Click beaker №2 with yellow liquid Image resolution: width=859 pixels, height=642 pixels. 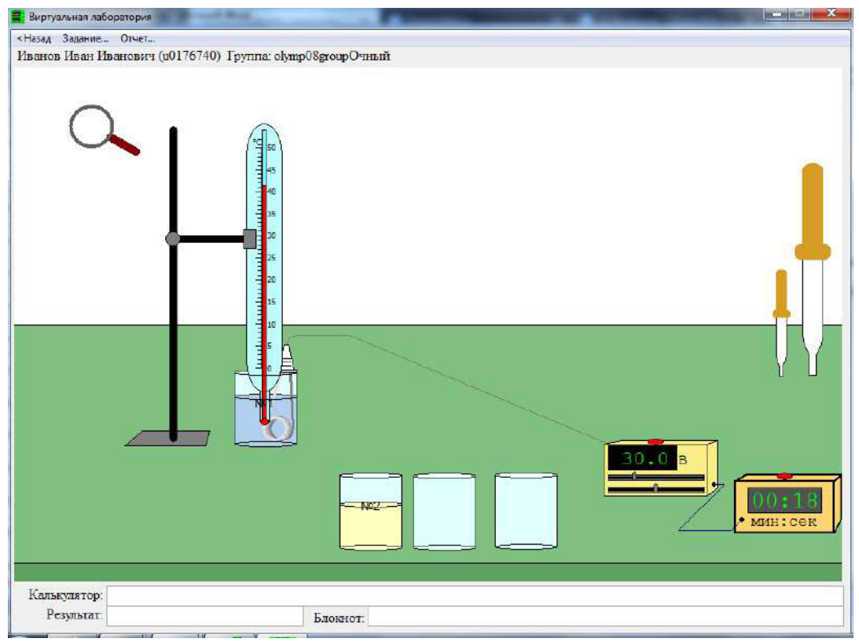[371, 511]
